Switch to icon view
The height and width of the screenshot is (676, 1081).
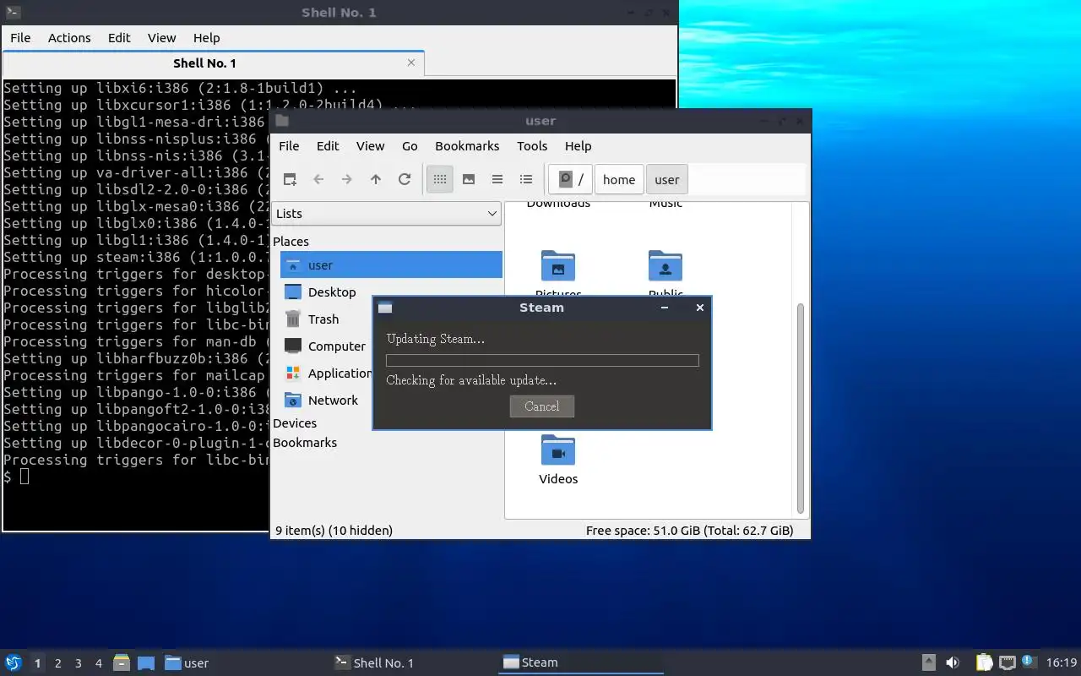tap(440, 179)
